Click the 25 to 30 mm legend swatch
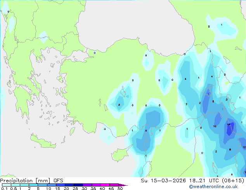246x190 pixels. [78, 185]
